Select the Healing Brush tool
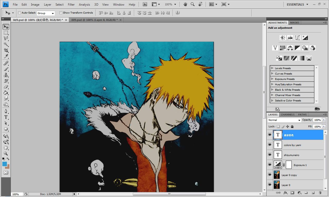Viewport: 329px width, 197px height. pyautogui.click(x=6, y=63)
